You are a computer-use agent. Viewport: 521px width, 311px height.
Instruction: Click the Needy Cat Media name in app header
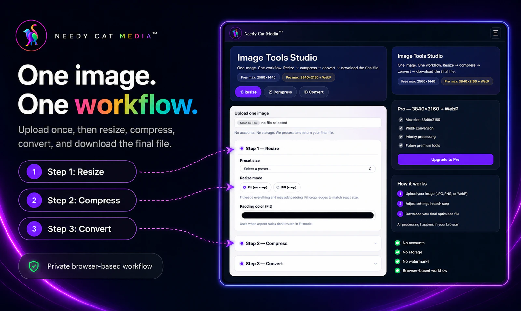tap(263, 33)
